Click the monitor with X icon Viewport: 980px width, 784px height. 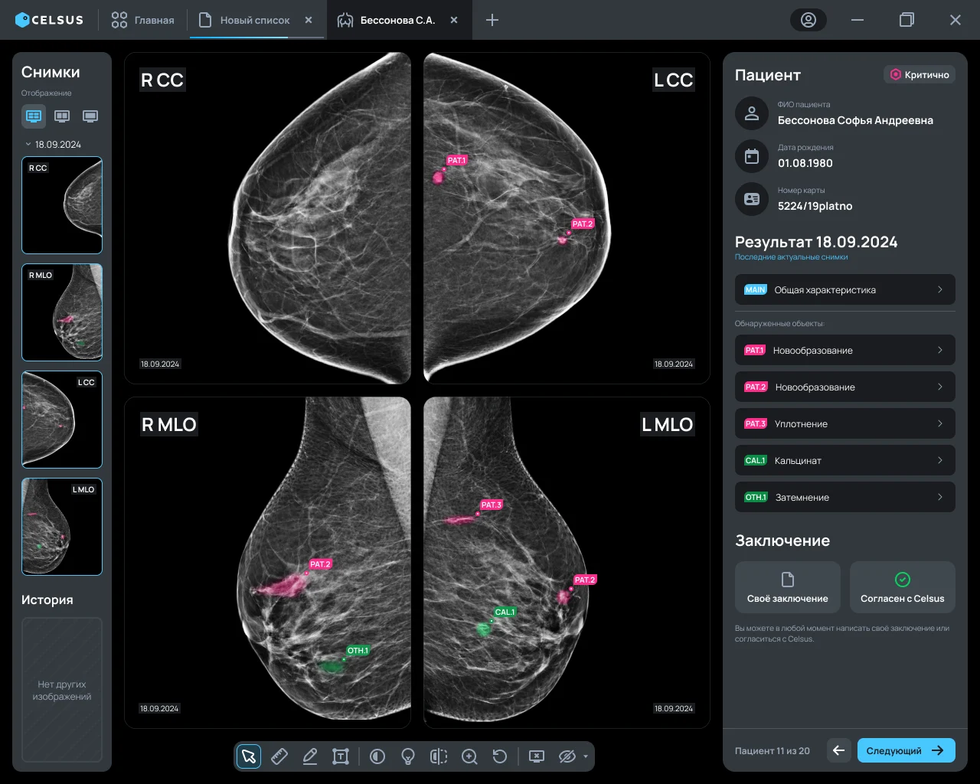click(x=537, y=756)
